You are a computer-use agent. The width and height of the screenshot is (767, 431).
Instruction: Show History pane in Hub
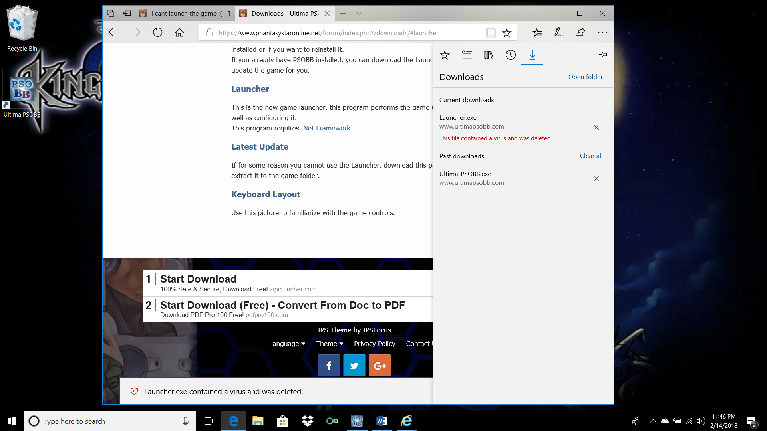pos(511,55)
